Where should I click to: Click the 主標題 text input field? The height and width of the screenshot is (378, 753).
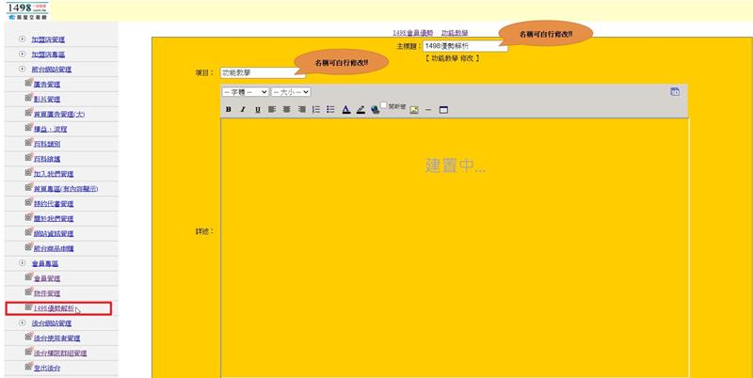tap(463, 45)
